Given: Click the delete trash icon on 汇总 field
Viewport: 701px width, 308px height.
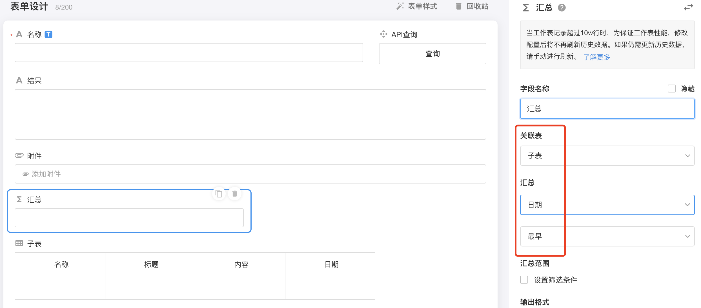Looking at the screenshot, I should (x=235, y=194).
